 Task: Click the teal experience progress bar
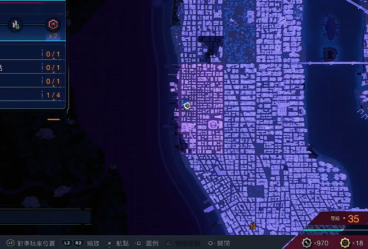tap(323, 230)
